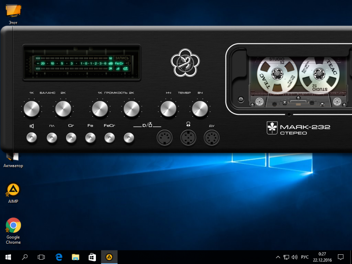Launch Google Chrome from the desktop
Viewport: 352px width, 264px height.
tap(13, 231)
